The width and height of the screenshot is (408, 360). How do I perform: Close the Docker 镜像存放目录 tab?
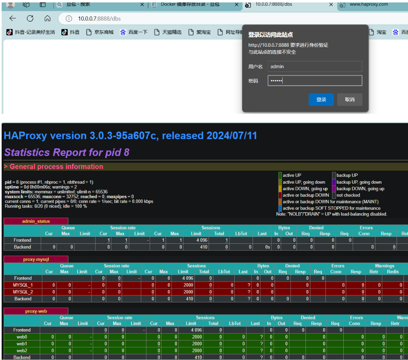tap(236, 5)
